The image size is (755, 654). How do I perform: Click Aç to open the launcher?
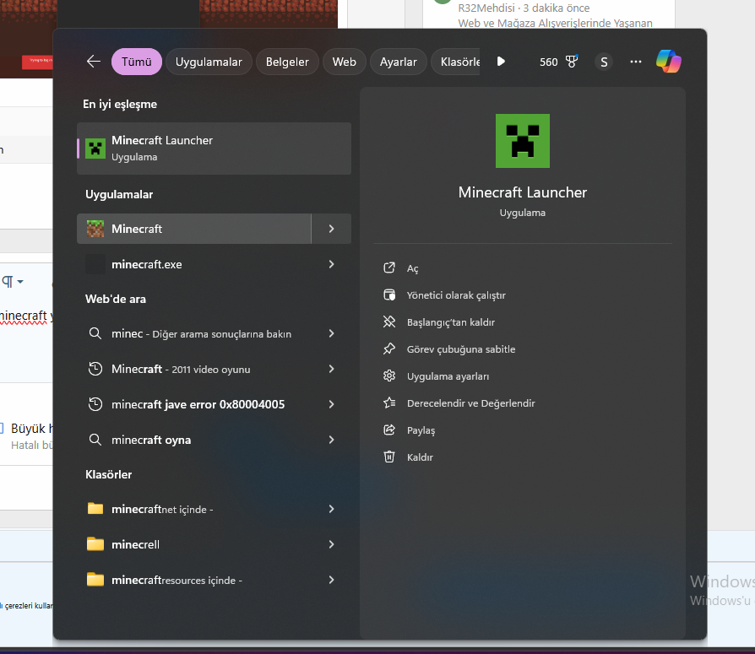click(x=413, y=268)
